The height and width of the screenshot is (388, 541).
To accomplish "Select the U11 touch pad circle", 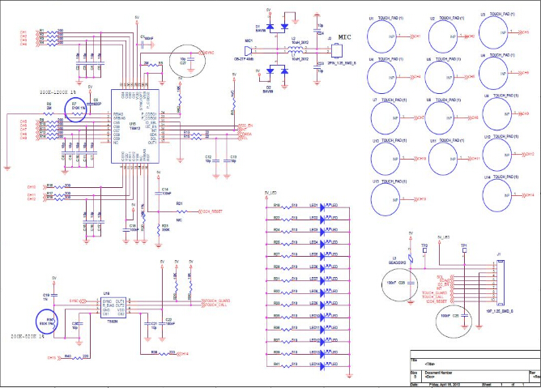I will click(x=443, y=159).
